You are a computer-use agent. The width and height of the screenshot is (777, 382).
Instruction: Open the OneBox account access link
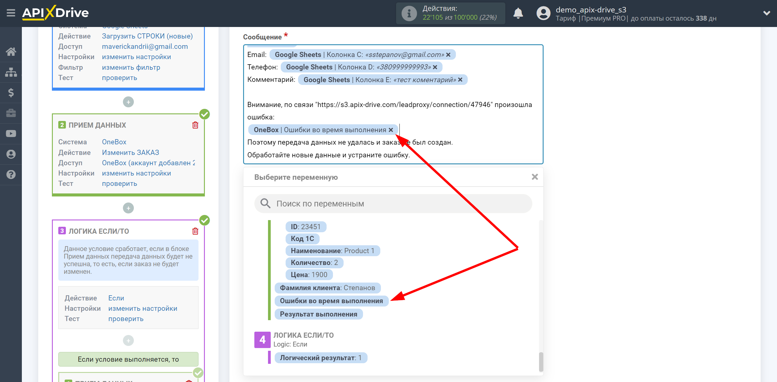tap(148, 163)
